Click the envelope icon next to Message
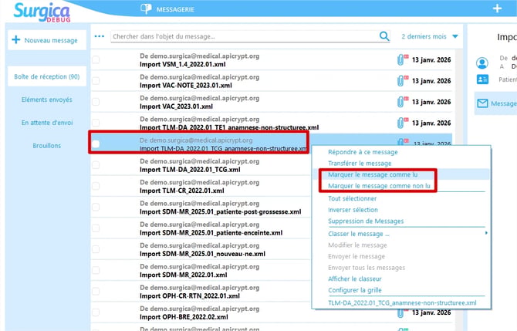This screenshot has height=331, width=517. [482, 103]
